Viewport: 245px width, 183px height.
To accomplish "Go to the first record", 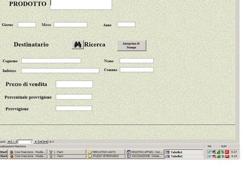I will pyautogui.click(x=9, y=142).
